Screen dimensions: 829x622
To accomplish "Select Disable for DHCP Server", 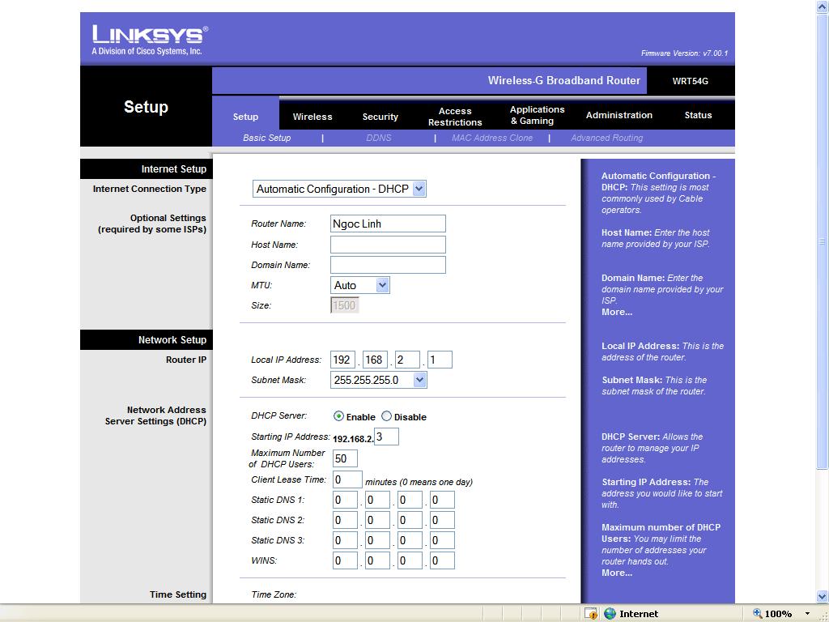I will click(386, 416).
